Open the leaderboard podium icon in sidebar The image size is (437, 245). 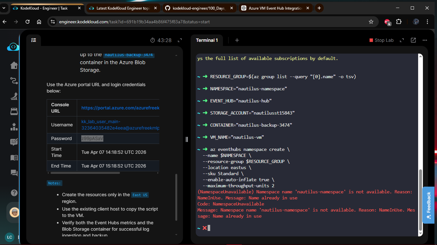click(14, 127)
